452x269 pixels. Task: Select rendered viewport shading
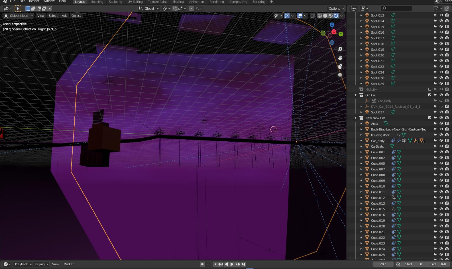click(336, 16)
